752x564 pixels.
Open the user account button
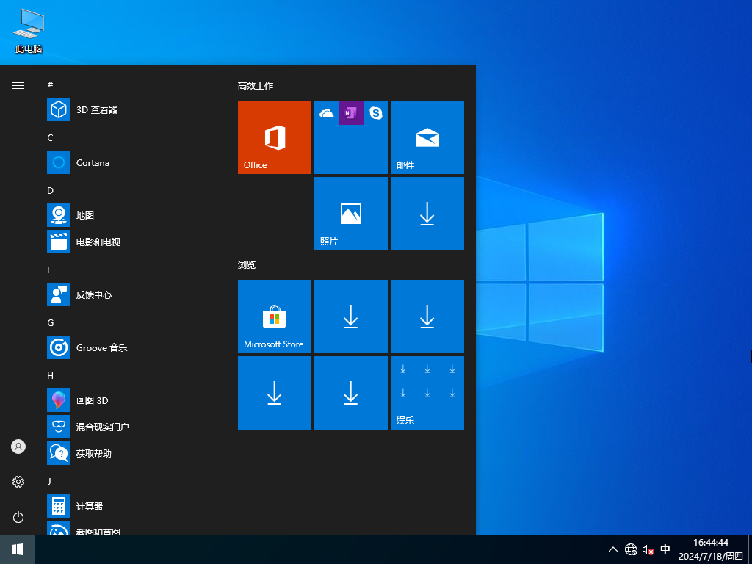[18, 446]
